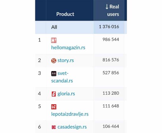Click the Product column header

click(65, 14)
